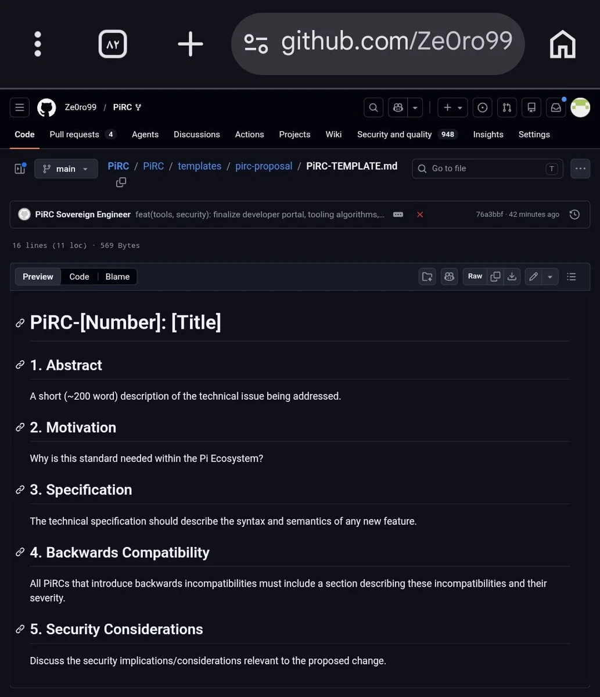This screenshot has height=697, width=600.
Task: Switch to Blame view button
Action: pos(117,276)
